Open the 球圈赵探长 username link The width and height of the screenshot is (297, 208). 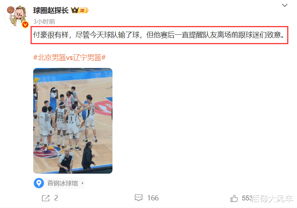click(51, 10)
